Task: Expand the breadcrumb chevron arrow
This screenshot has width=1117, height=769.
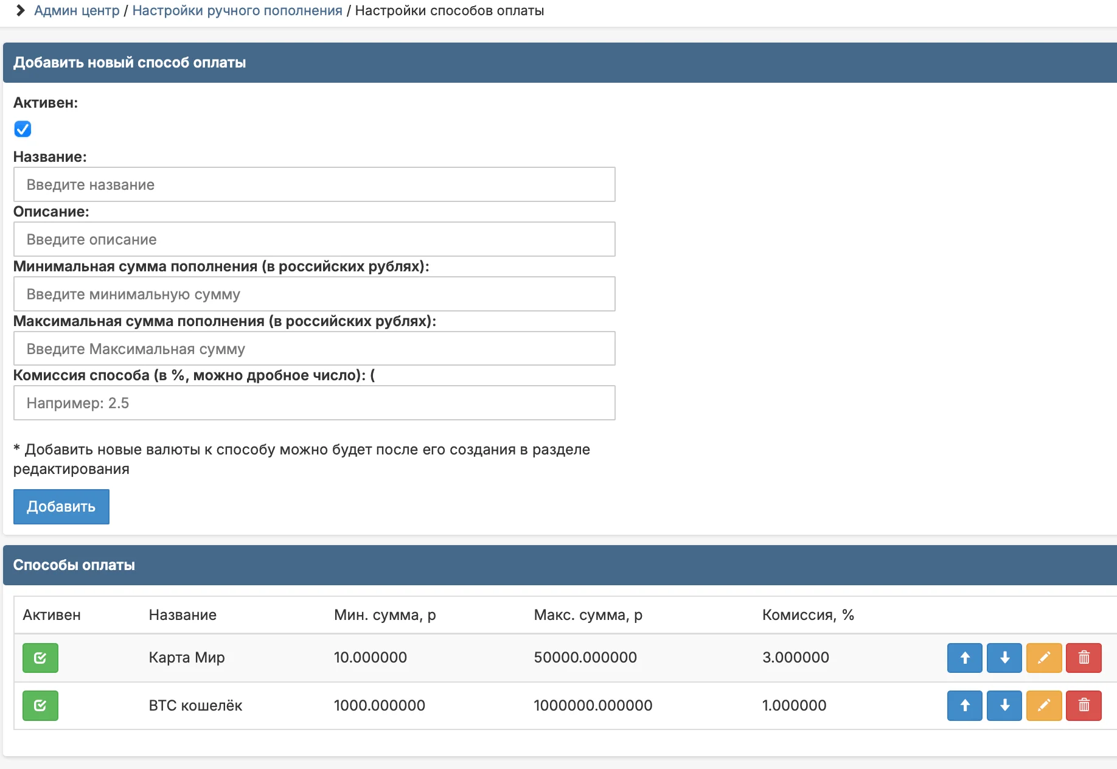Action: click(x=20, y=10)
